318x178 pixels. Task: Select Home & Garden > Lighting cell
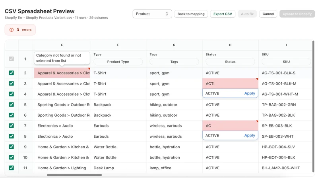click(62, 168)
